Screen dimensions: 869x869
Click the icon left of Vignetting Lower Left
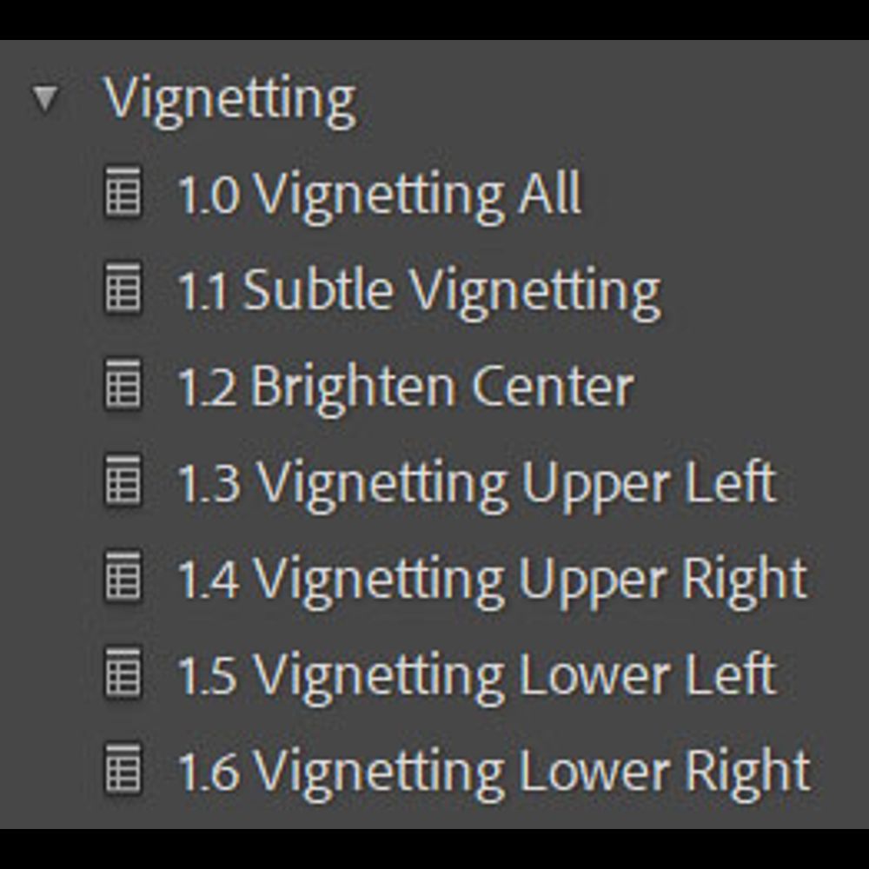pyautogui.click(x=123, y=674)
